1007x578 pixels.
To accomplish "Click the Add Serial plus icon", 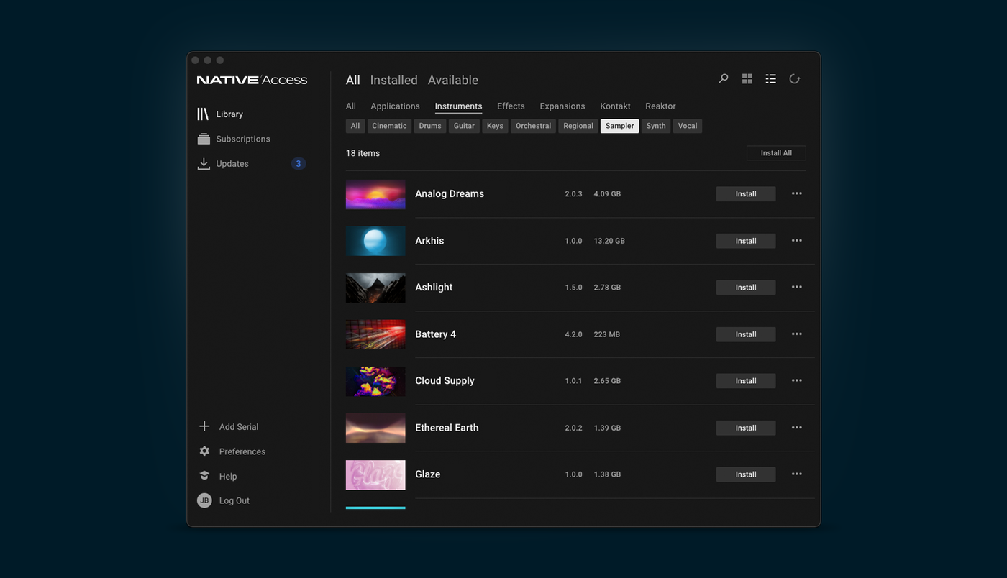I will pyautogui.click(x=204, y=426).
